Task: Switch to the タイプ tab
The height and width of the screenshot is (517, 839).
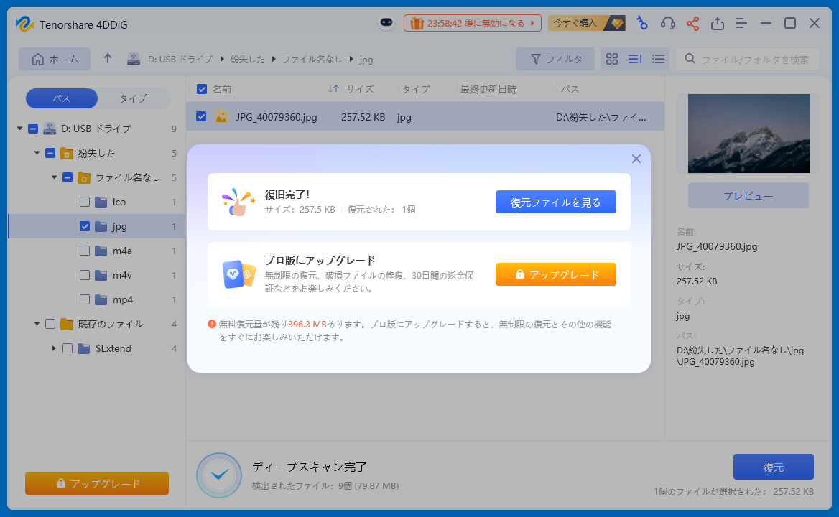Action: [133, 98]
